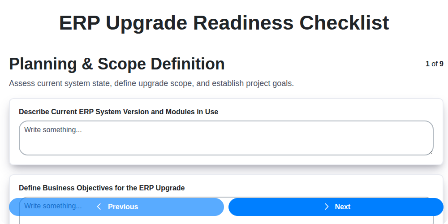Image resolution: width=448 pixels, height=224 pixels.
Task: Grab the resize handle of the first text area
Action: tap(430, 152)
